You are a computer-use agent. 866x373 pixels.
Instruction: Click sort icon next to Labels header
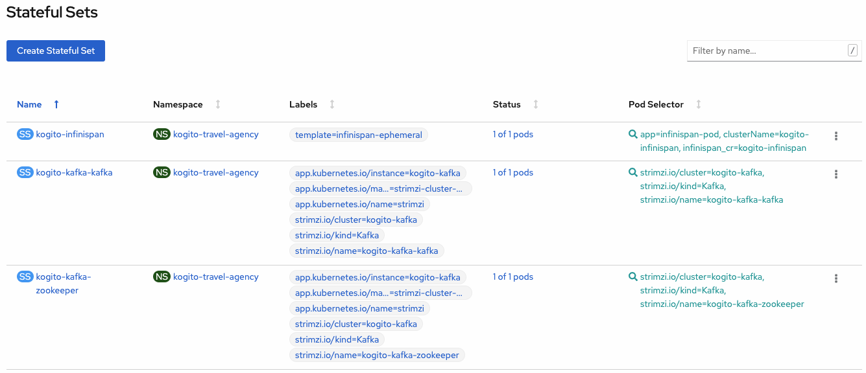(x=332, y=104)
